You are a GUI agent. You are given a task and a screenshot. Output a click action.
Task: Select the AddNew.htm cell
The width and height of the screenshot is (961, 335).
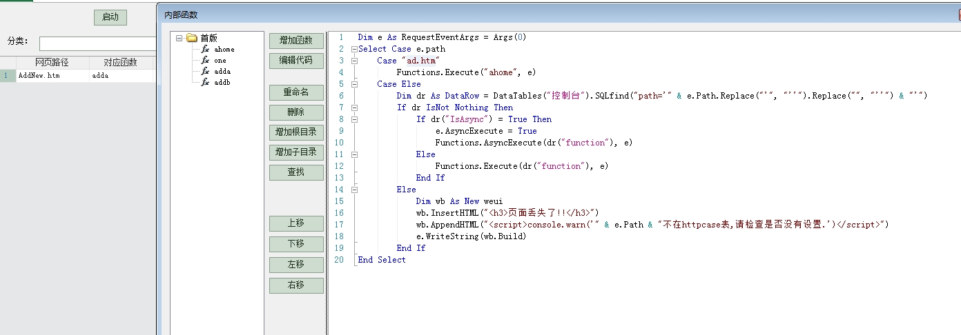coord(52,76)
